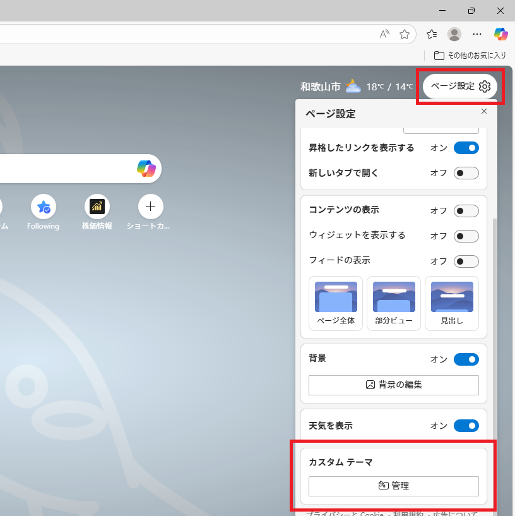Add this page to favorites star icon
This screenshot has width=515, height=516.
(x=405, y=34)
